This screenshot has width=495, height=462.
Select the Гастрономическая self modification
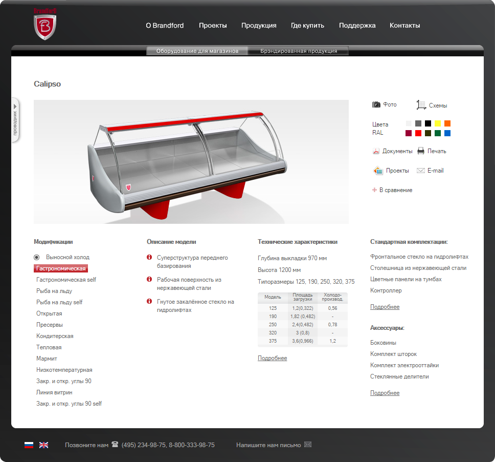pos(66,280)
